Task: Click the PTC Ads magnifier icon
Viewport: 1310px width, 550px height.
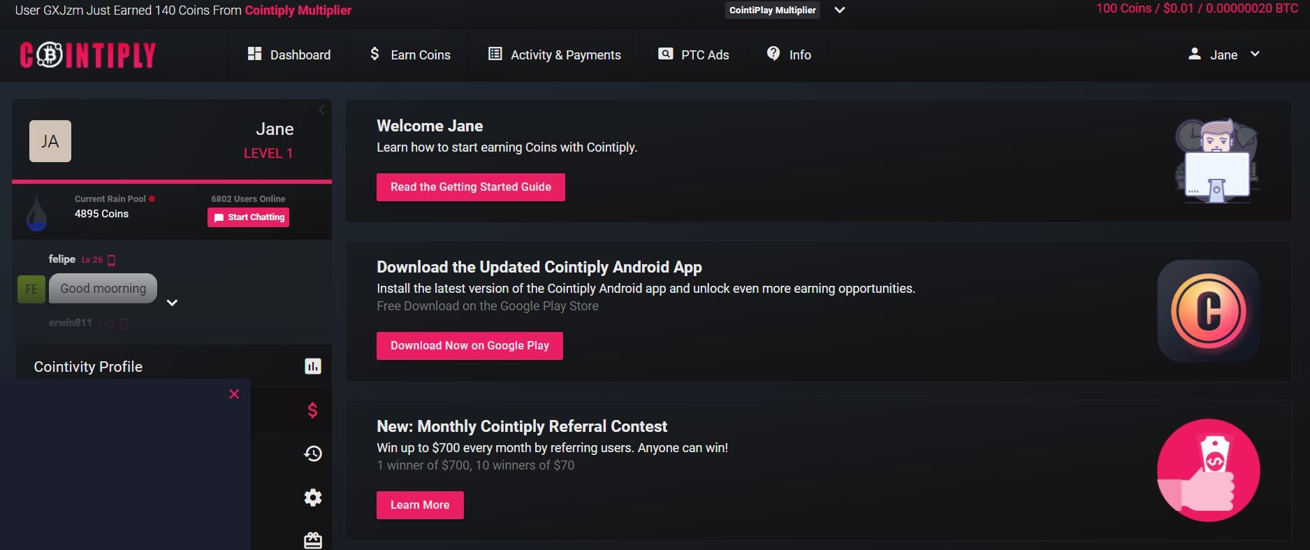Action: pos(666,54)
